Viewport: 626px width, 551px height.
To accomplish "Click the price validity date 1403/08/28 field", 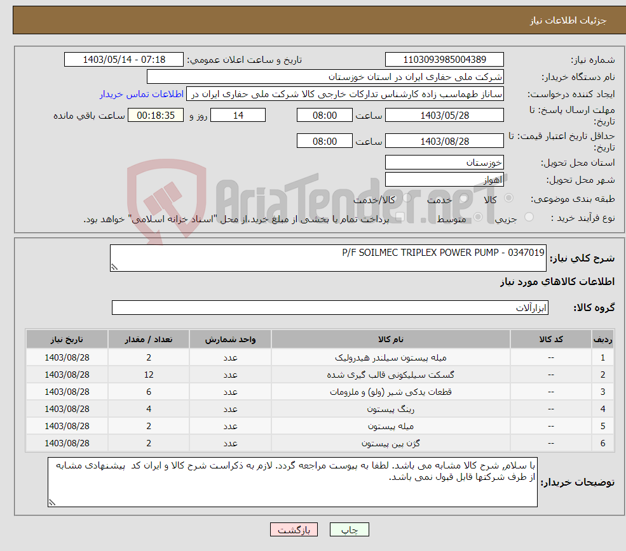I will [x=444, y=141].
